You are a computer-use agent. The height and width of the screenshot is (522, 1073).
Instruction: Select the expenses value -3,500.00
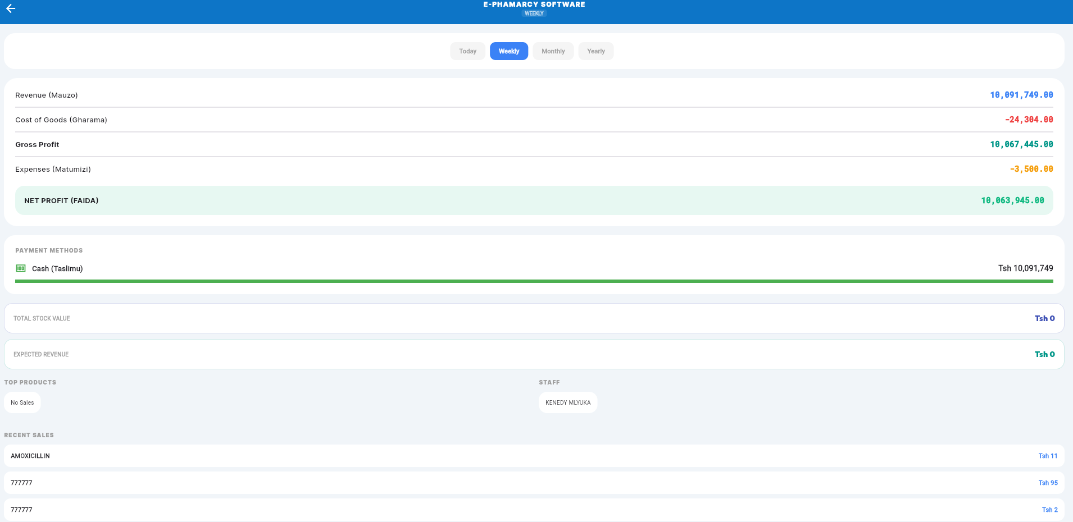click(x=1031, y=169)
